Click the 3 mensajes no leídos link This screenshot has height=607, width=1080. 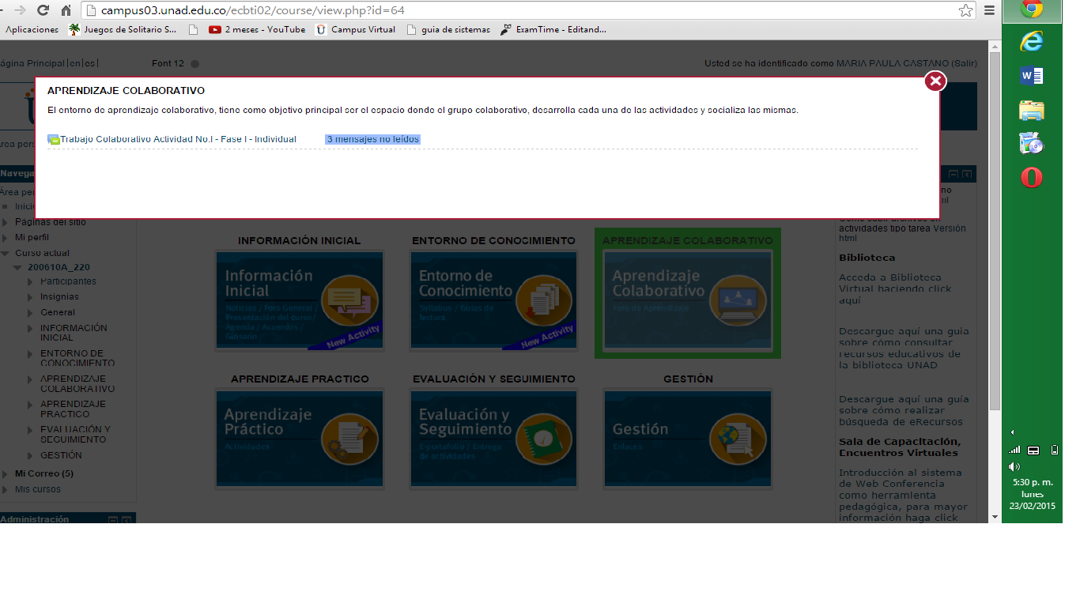(372, 139)
